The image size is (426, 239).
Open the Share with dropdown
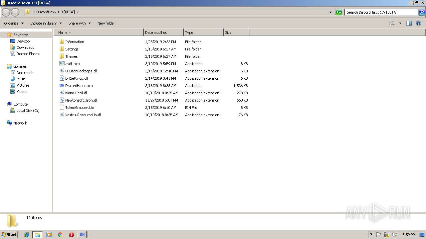click(80, 23)
